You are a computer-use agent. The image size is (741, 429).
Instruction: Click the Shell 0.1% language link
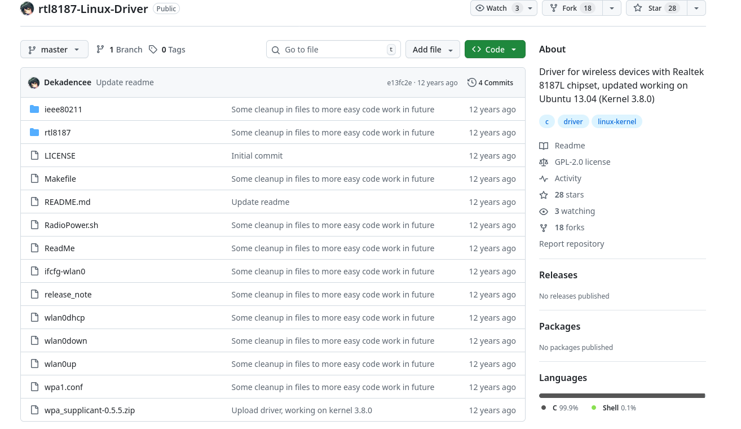614,408
